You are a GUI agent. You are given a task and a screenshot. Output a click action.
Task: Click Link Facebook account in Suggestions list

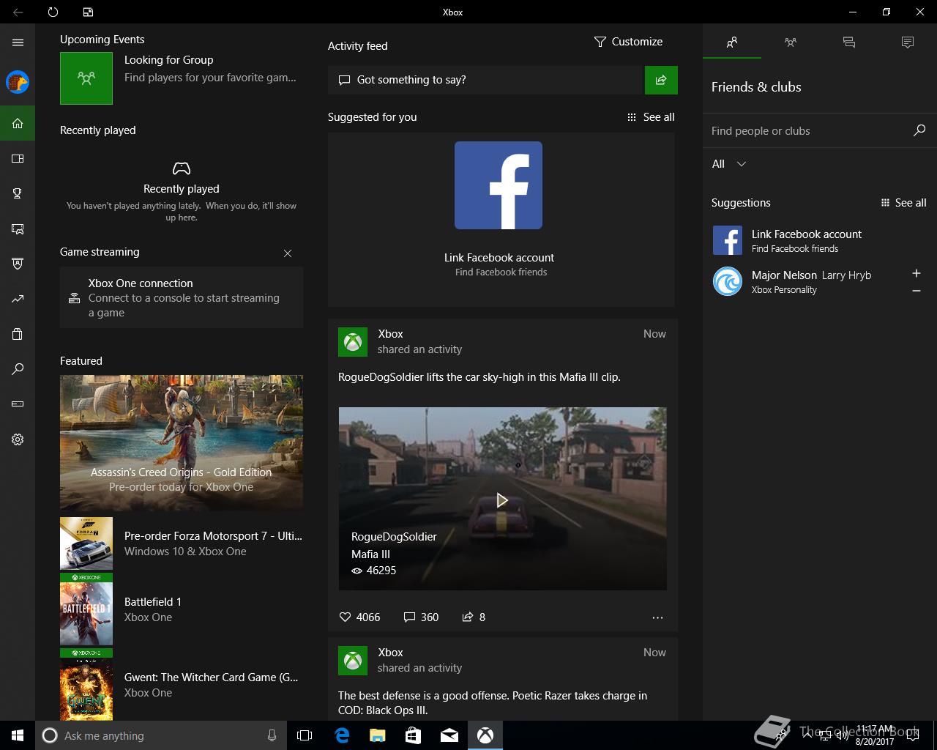[820, 240]
